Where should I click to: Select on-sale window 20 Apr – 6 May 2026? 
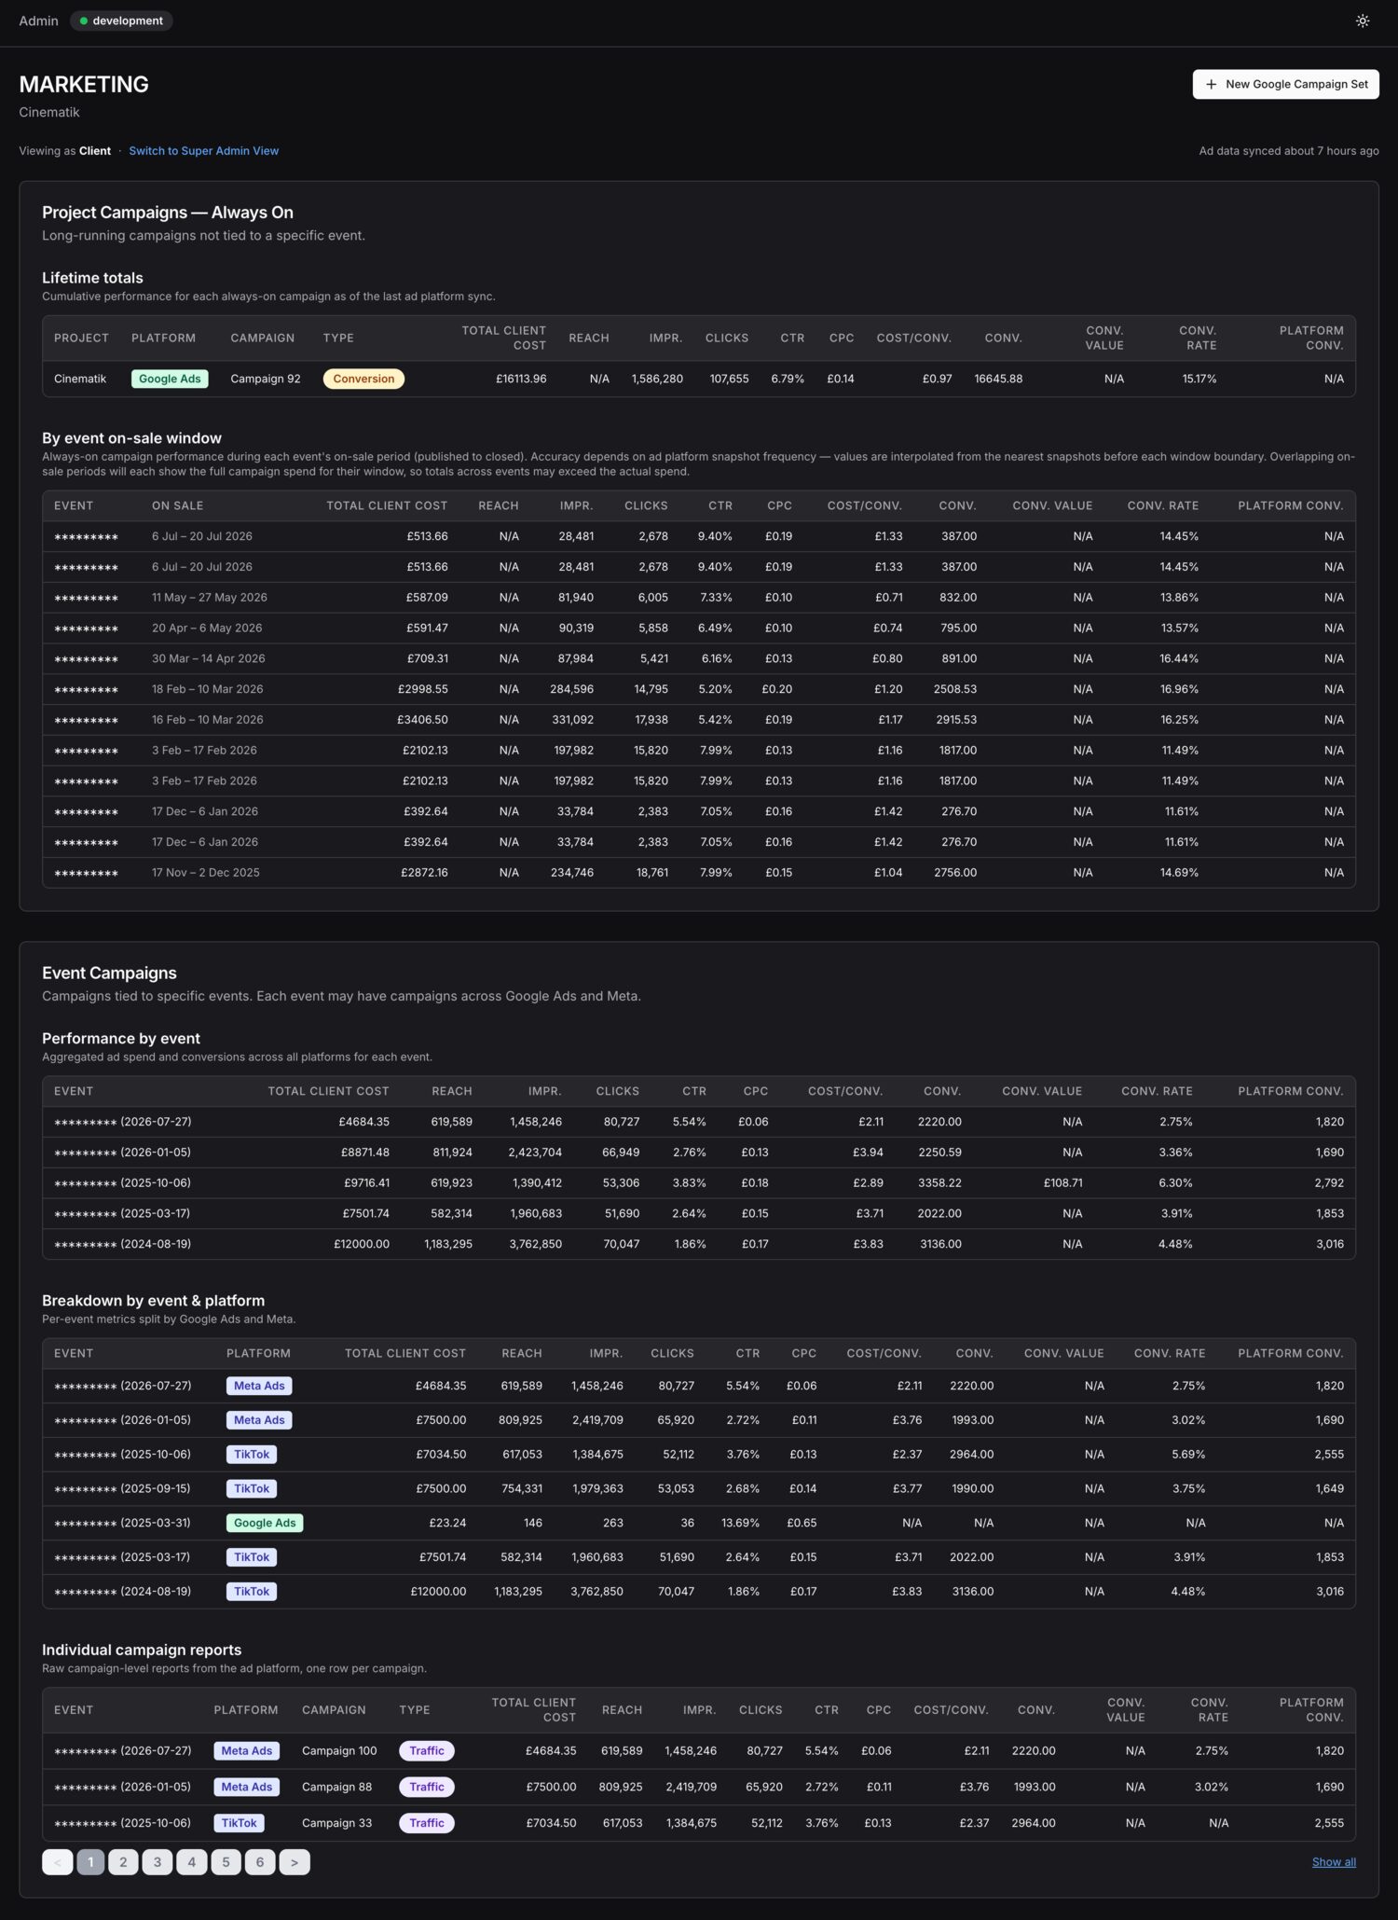[207, 628]
